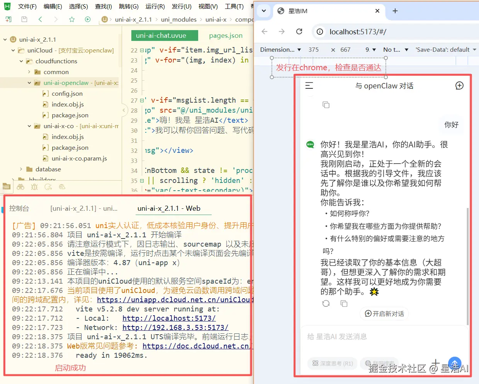The image size is (479, 384).
Task: Collapse the uniCloud folder
Action: (x=13, y=50)
